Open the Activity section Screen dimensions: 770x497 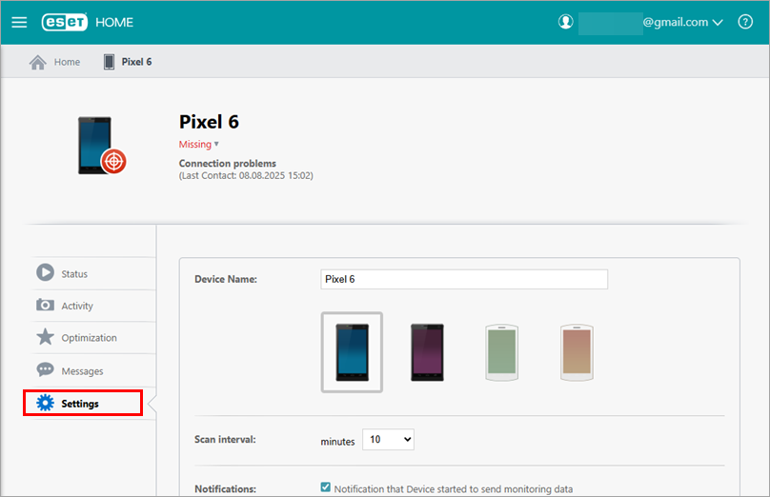coord(76,306)
